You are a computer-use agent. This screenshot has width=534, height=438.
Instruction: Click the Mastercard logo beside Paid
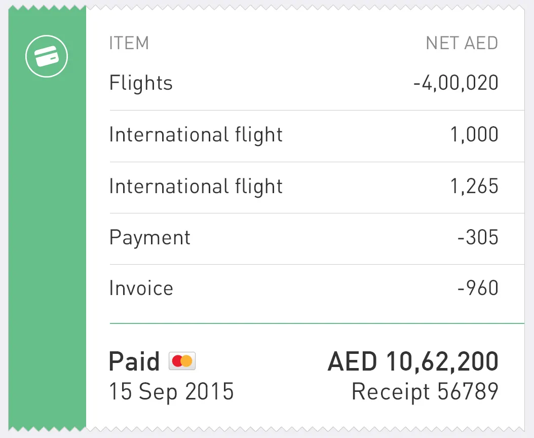[182, 361]
